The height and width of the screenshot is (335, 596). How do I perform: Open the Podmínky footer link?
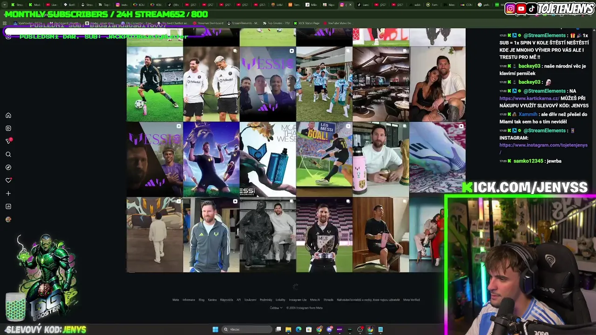pyautogui.click(x=266, y=300)
